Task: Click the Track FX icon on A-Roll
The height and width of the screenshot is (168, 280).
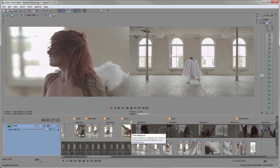Action: (40, 126)
